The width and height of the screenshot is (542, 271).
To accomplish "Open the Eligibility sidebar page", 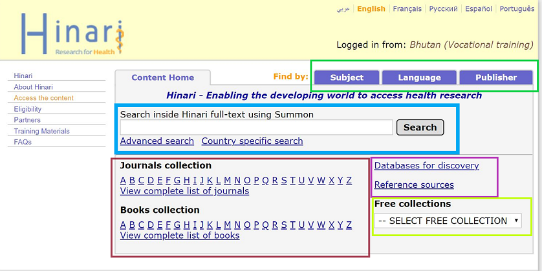I will pyautogui.click(x=28, y=109).
